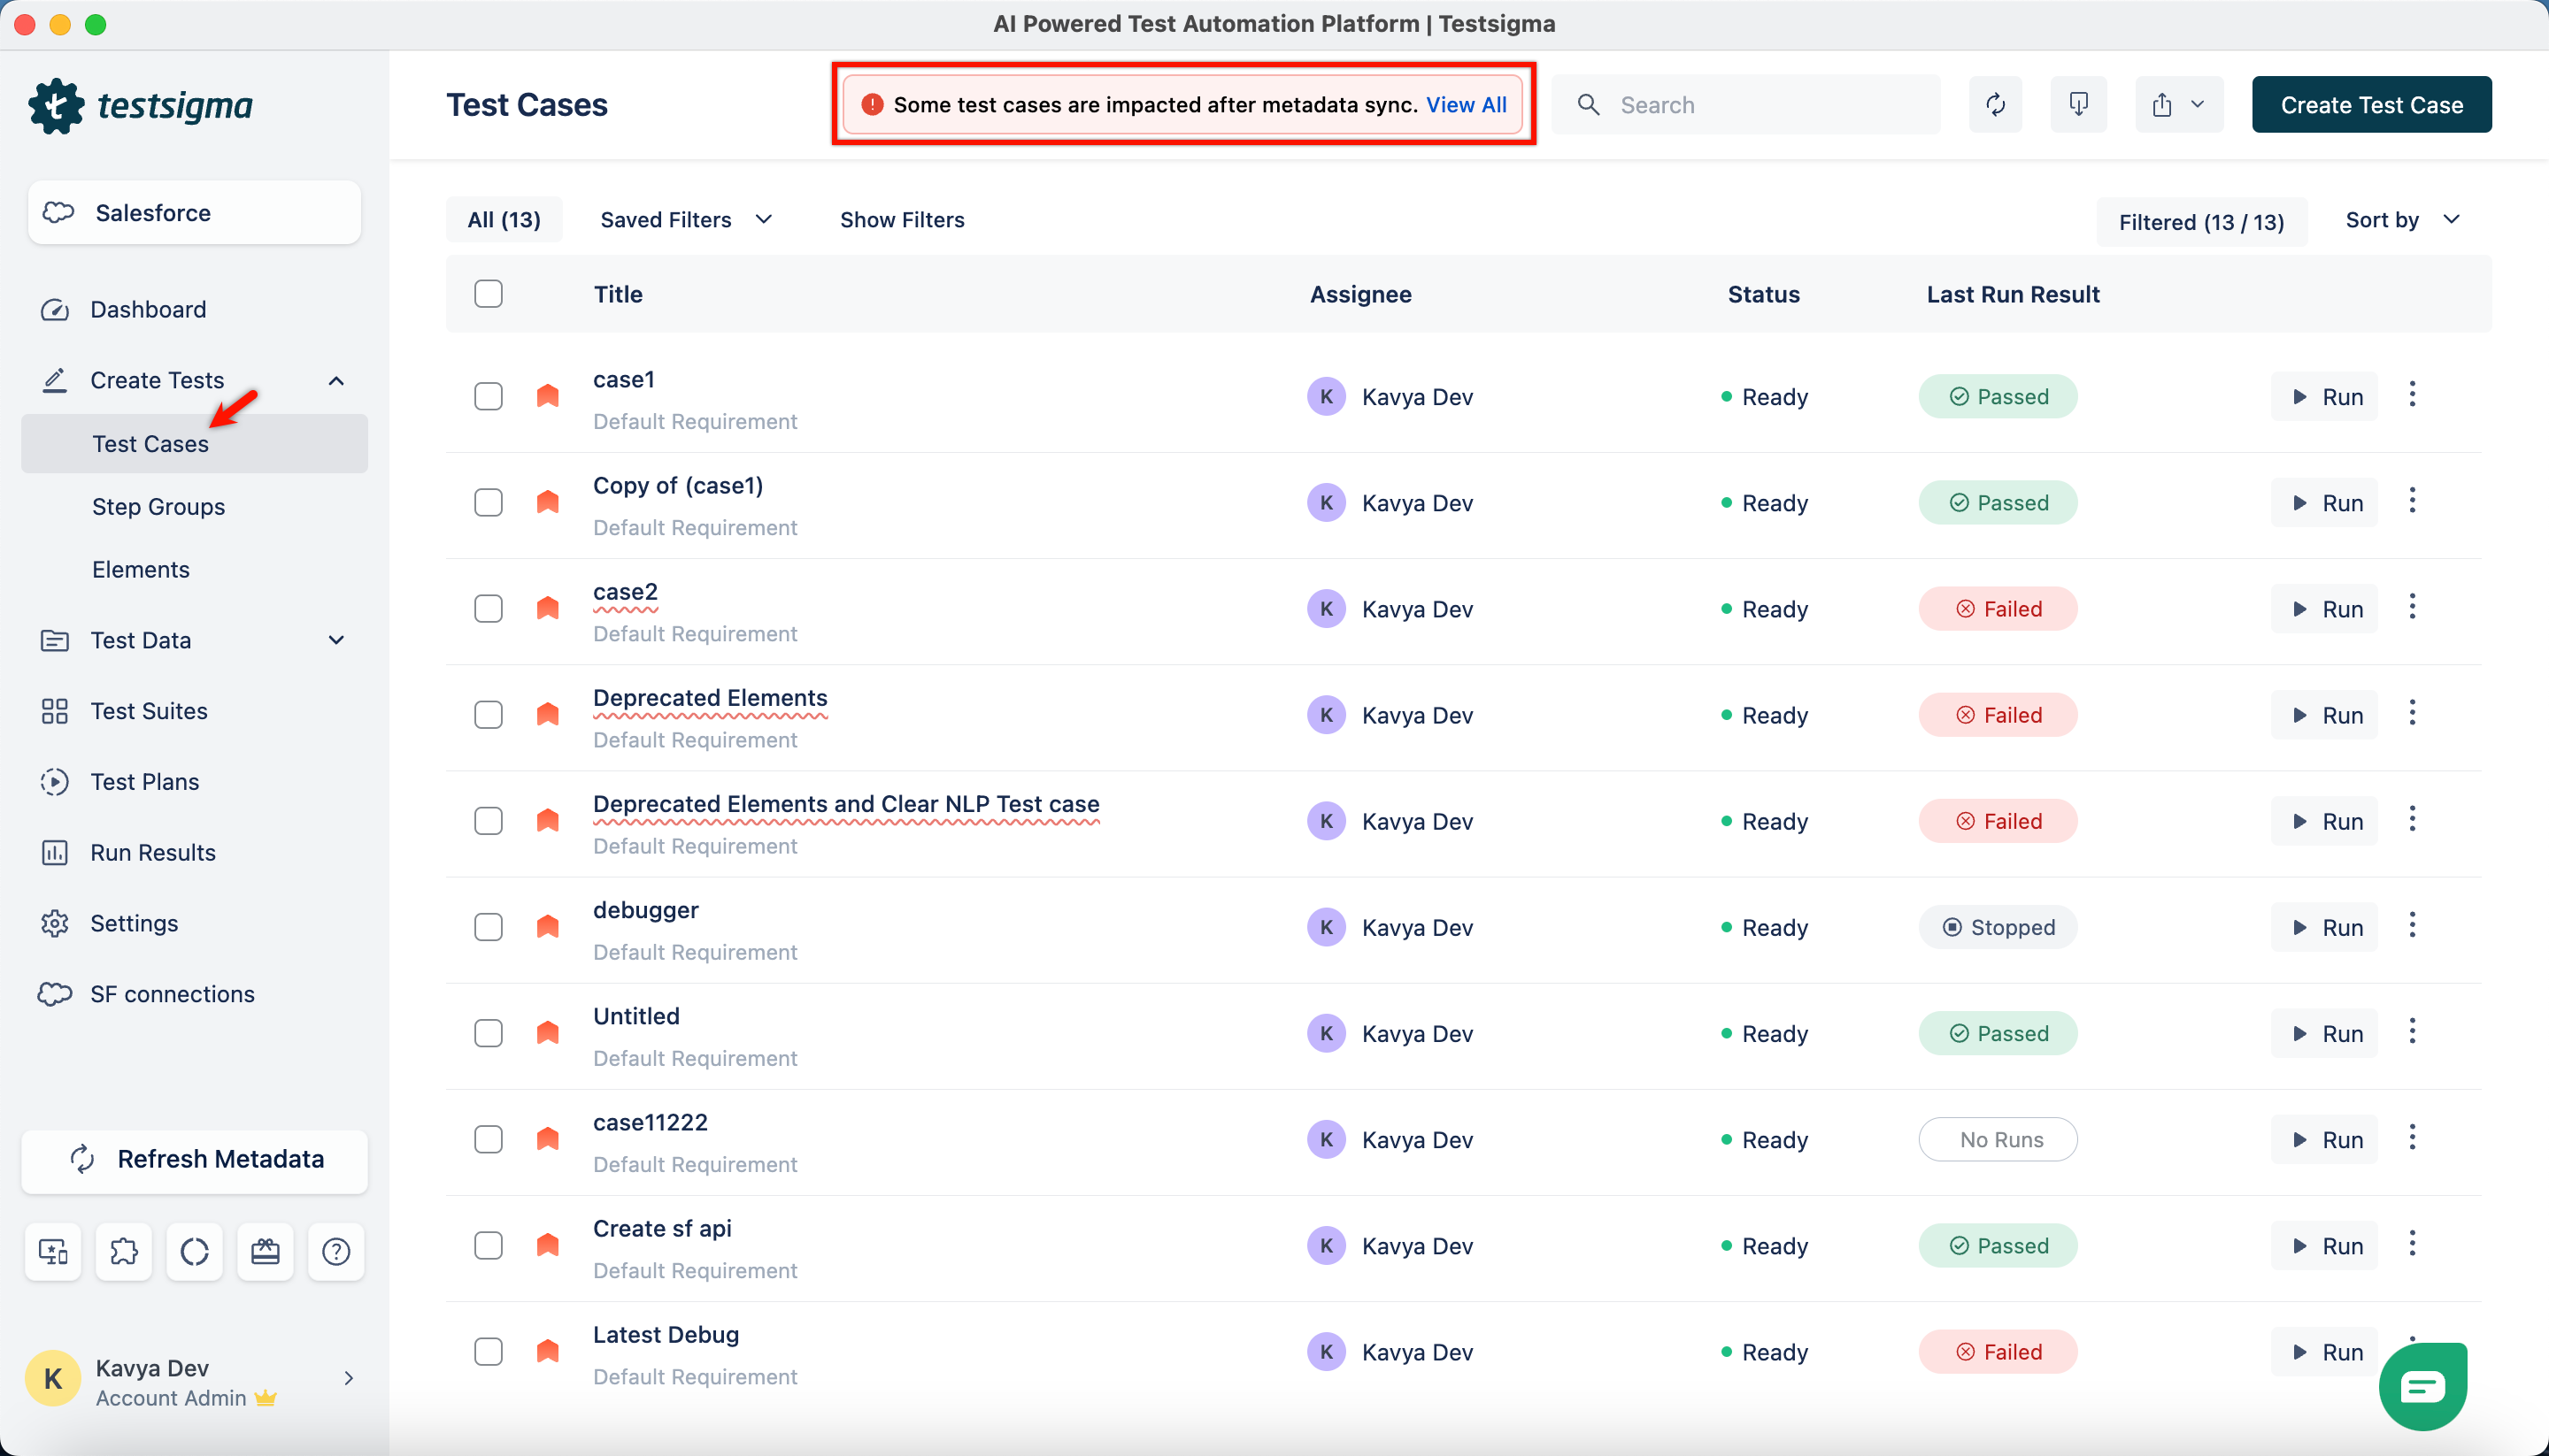Open SF connections in sidebar

tap(172, 995)
